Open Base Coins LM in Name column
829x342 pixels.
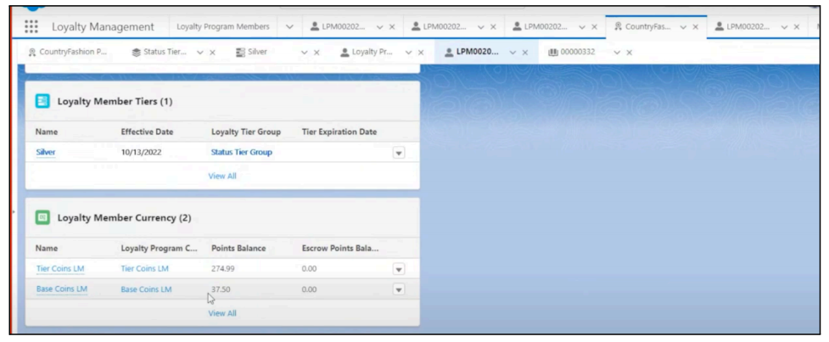[x=61, y=289]
